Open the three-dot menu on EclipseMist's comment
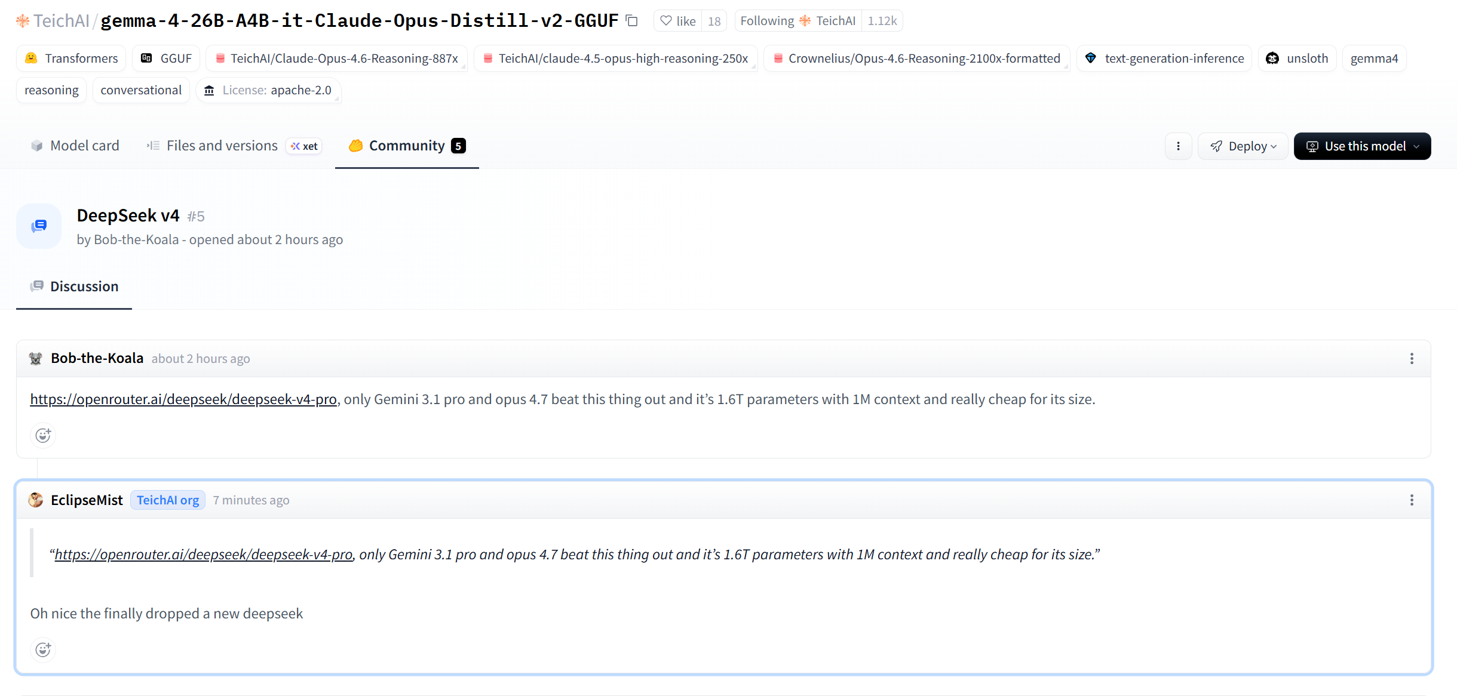 pos(1412,500)
